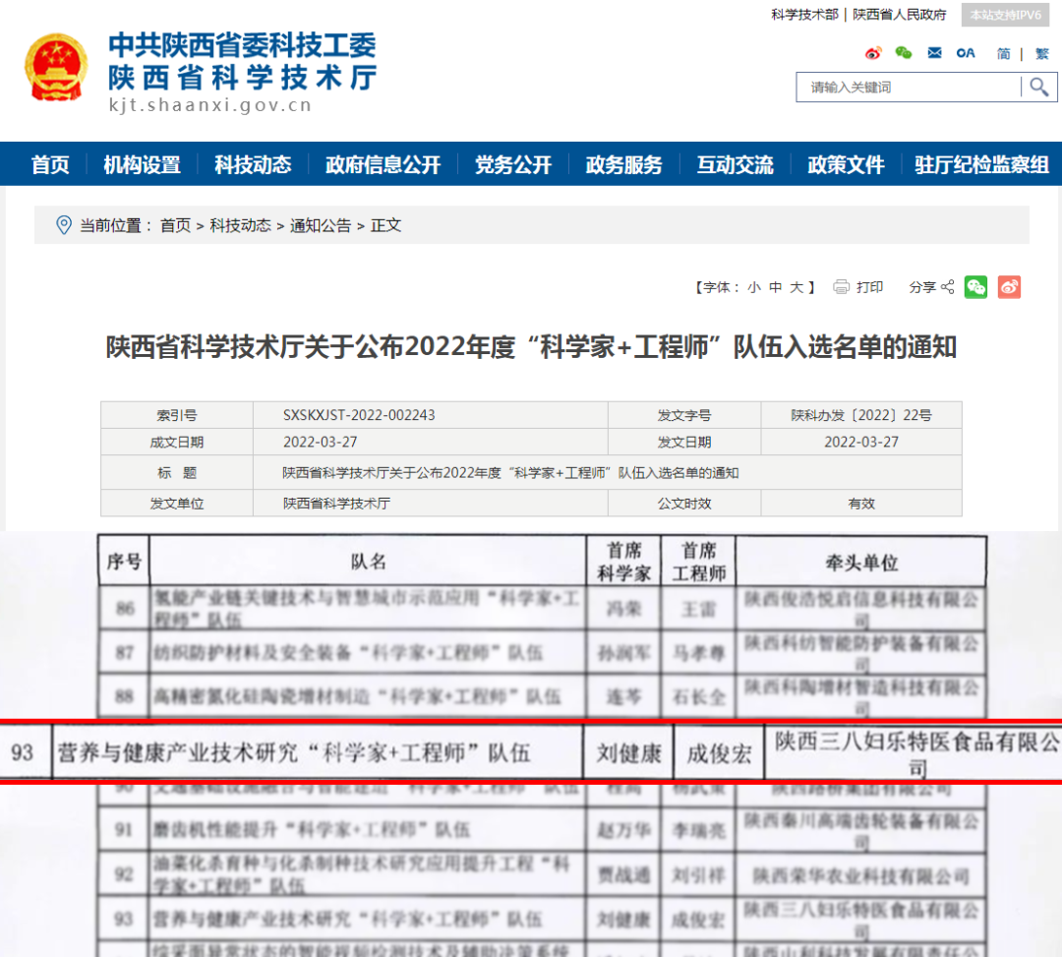Share the article via red Weibo button
The height and width of the screenshot is (957, 1062).
1009,287
